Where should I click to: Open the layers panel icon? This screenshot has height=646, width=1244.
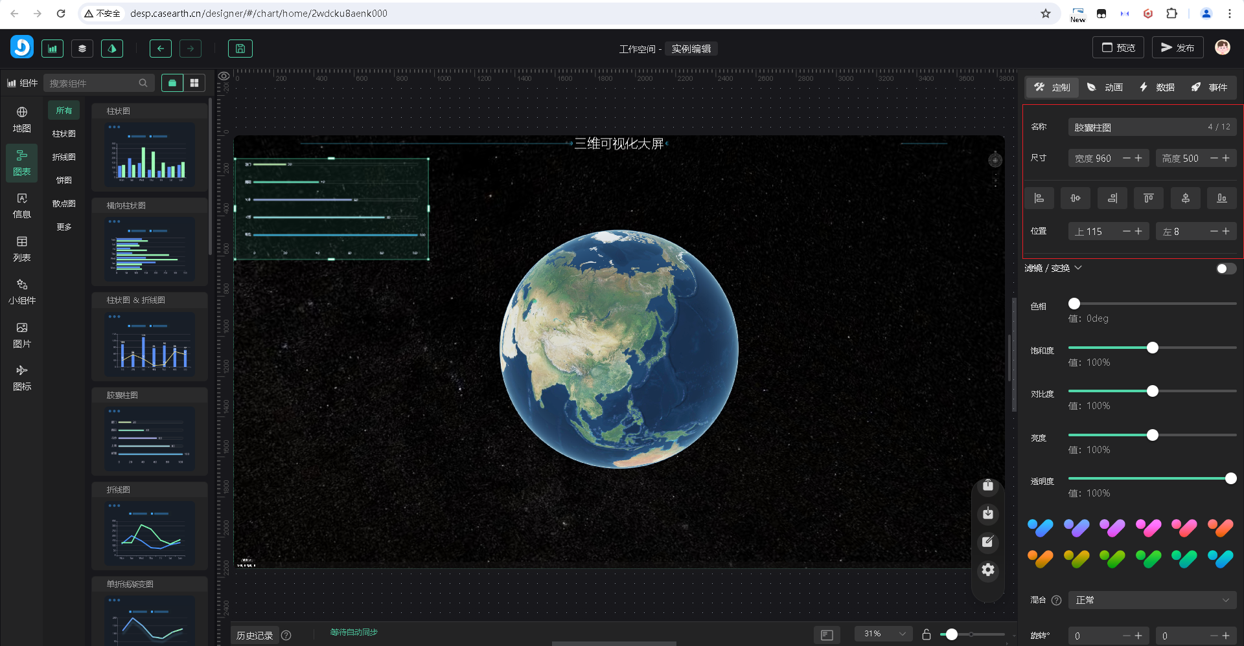tap(82, 49)
